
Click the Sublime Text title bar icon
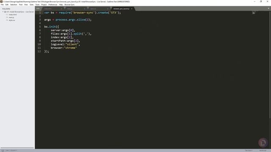[x=1, y=1]
